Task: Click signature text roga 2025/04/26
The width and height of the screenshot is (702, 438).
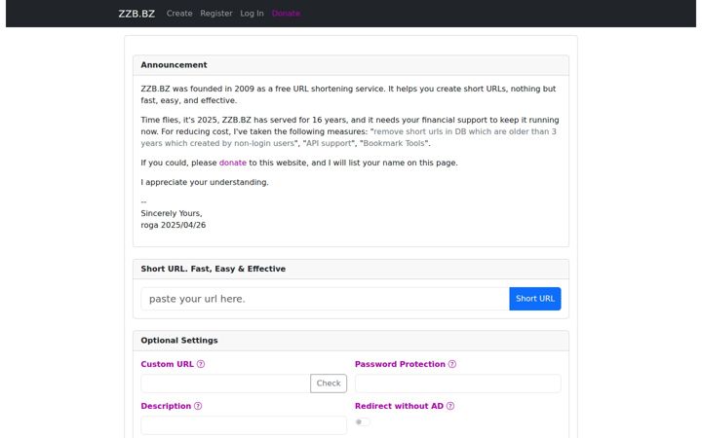Action: tap(174, 225)
